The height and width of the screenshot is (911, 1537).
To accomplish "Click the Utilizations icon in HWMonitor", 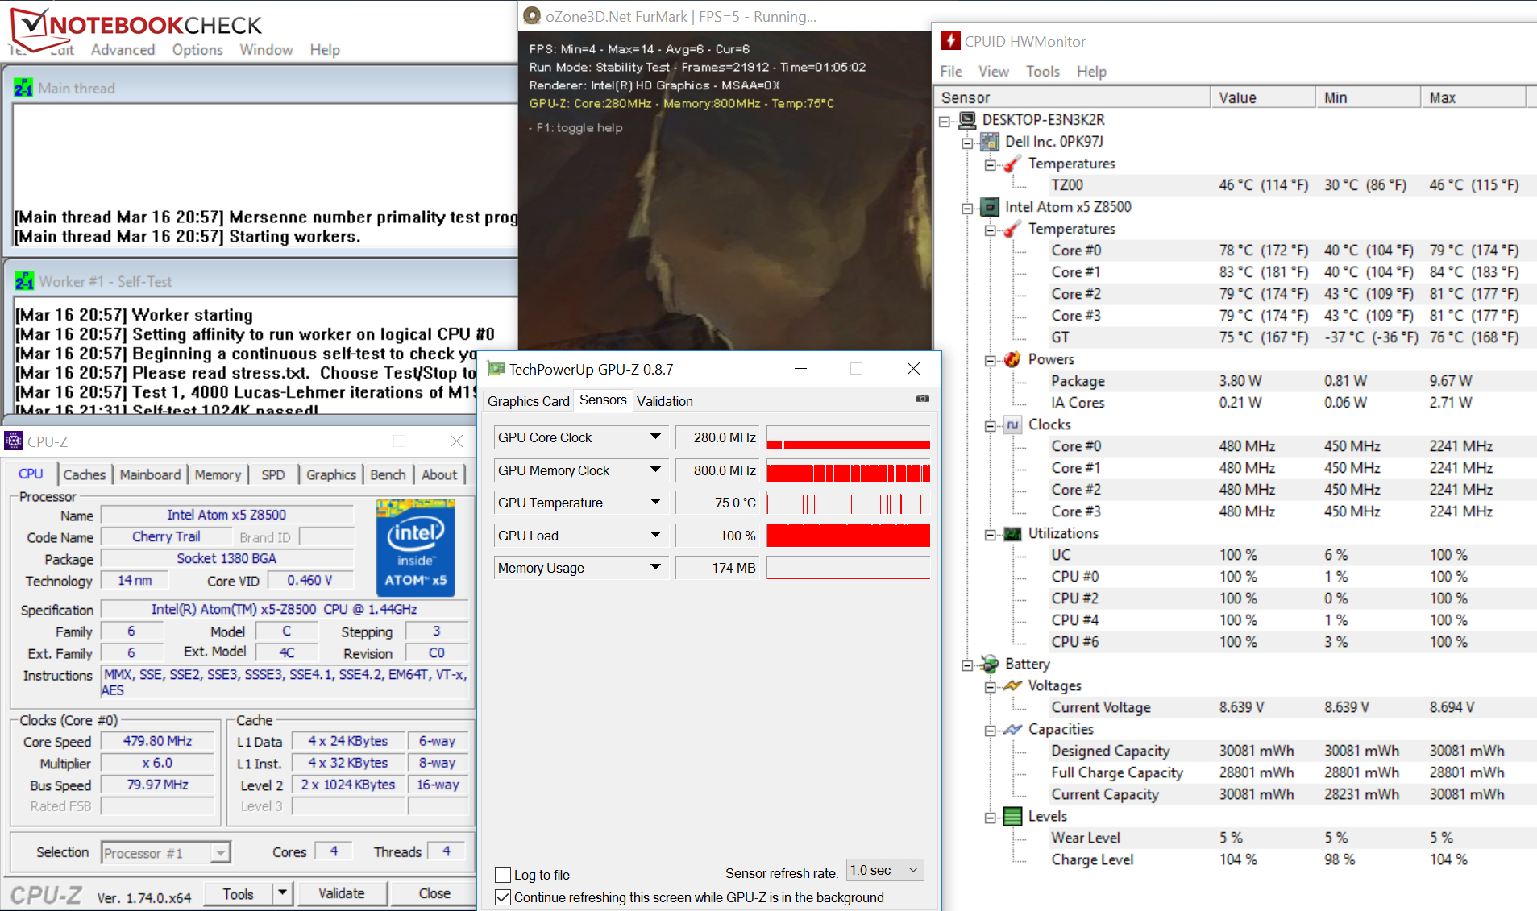I will (x=1012, y=533).
